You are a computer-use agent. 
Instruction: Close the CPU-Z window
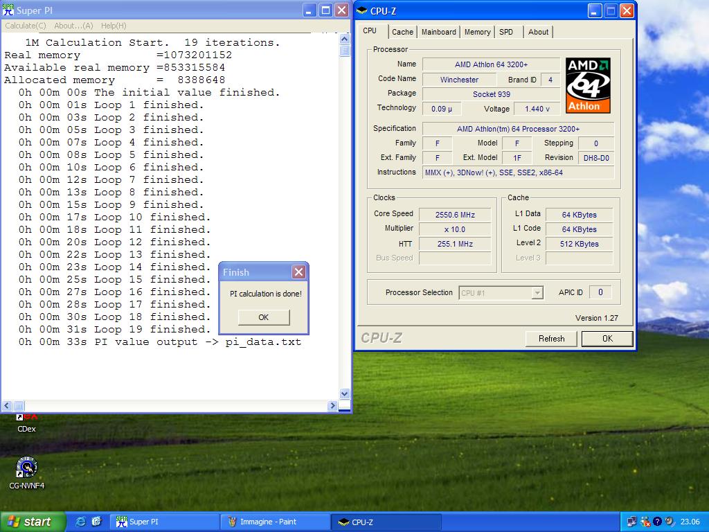click(627, 11)
